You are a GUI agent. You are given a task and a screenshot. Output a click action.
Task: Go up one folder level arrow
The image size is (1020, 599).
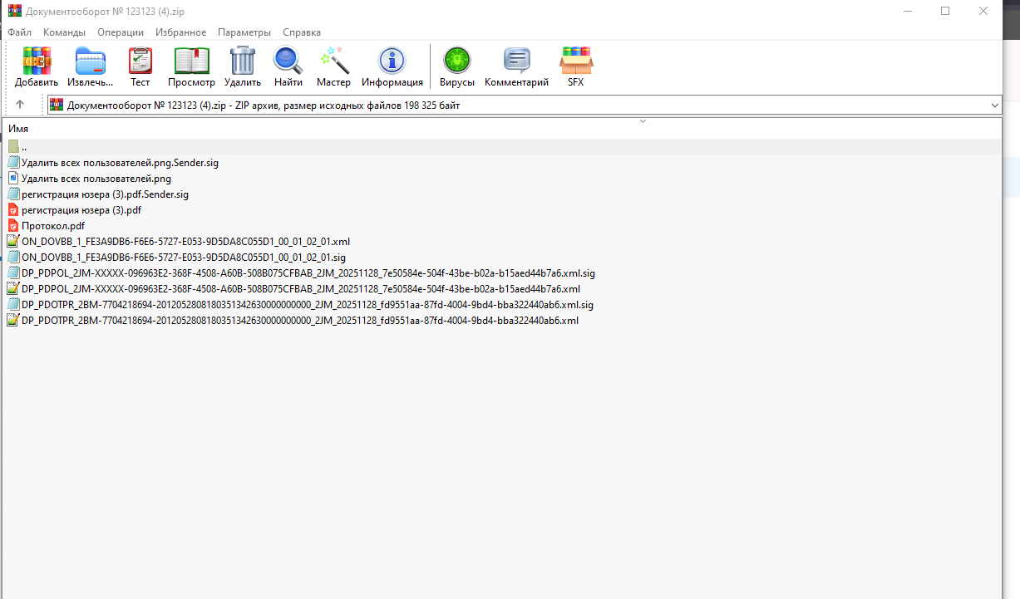(20, 105)
